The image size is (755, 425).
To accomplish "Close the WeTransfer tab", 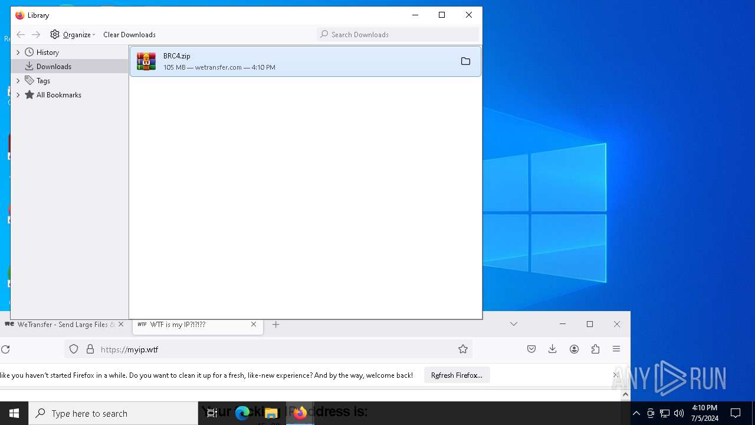I will pos(121,324).
